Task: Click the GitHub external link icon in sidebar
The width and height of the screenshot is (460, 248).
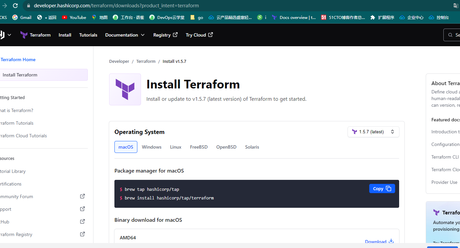Action: (82, 221)
